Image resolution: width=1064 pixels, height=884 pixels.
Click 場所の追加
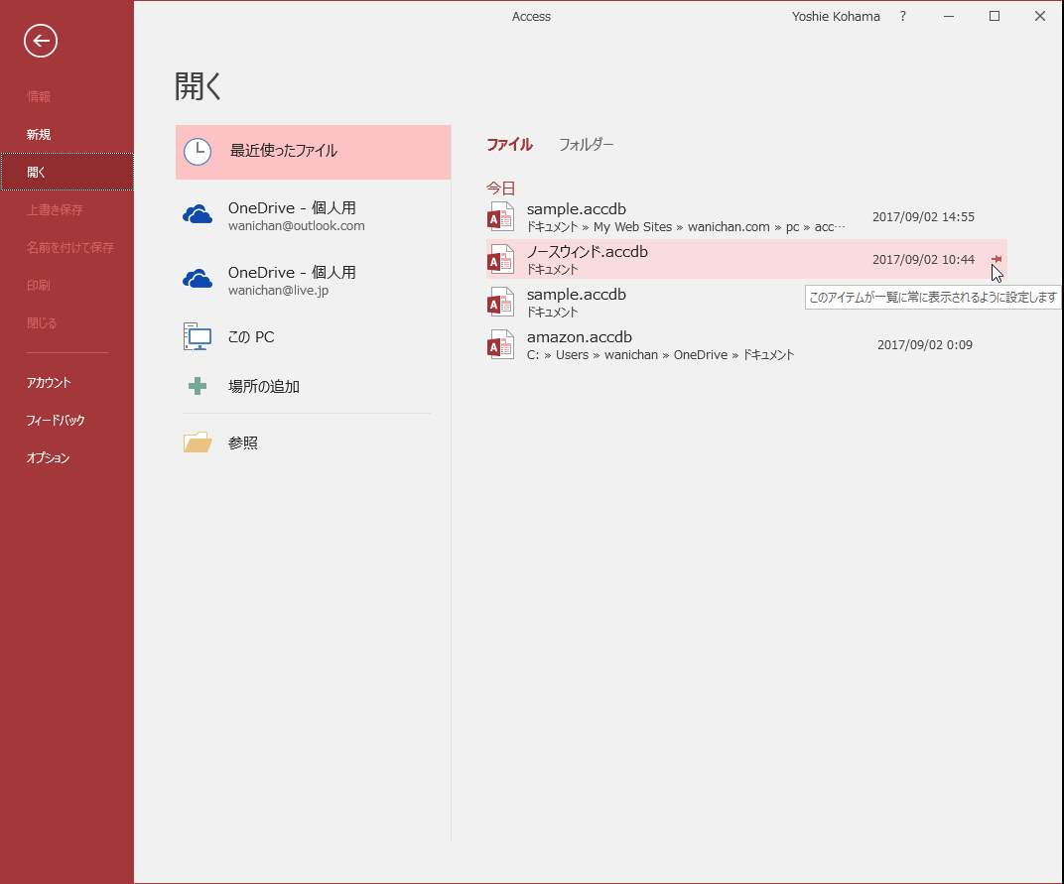(313, 386)
